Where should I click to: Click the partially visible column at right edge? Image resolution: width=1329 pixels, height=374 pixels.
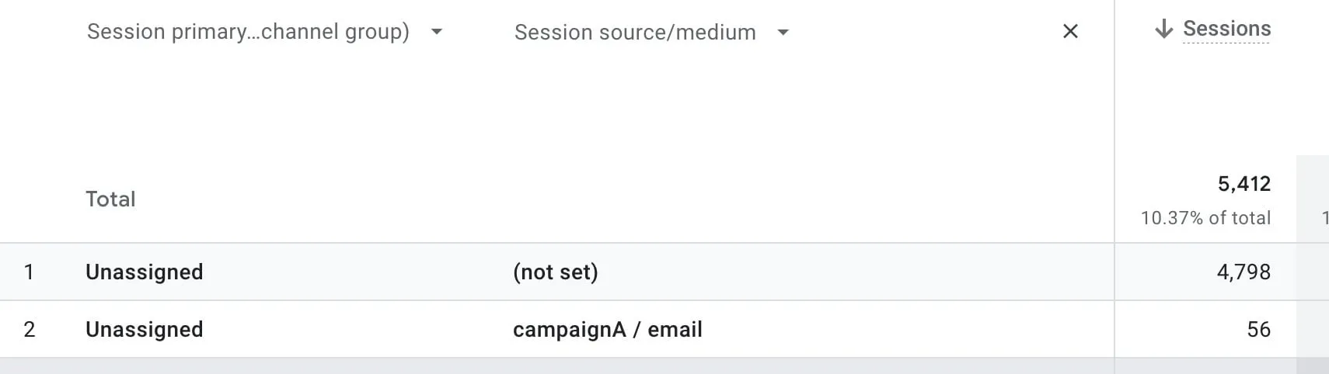pos(1320,218)
